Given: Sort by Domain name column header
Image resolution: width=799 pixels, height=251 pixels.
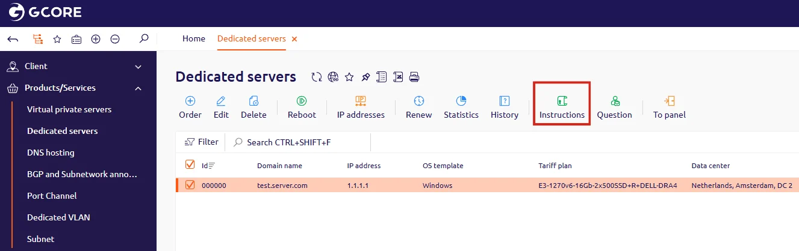Looking at the screenshot, I should (x=279, y=166).
